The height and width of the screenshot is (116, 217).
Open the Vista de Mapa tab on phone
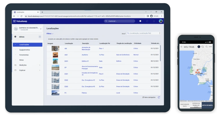click(x=207, y=105)
